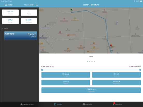Tap the search magnifier icon beside Tesla 1
Viewport: 143px width, 107px height.
pyautogui.click(x=6, y=5)
